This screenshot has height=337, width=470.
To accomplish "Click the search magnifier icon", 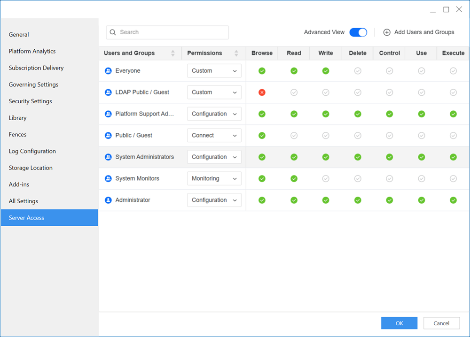I will click(113, 32).
